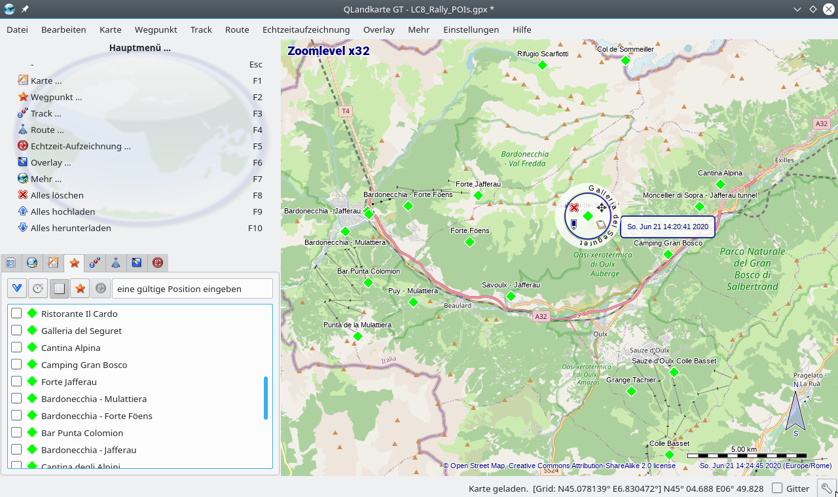838x497 pixels.
Task: Expand the Karte … main menu entry
Action: [46, 81]
